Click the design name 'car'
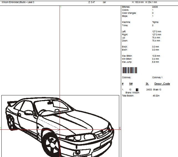 coord(104,2)
